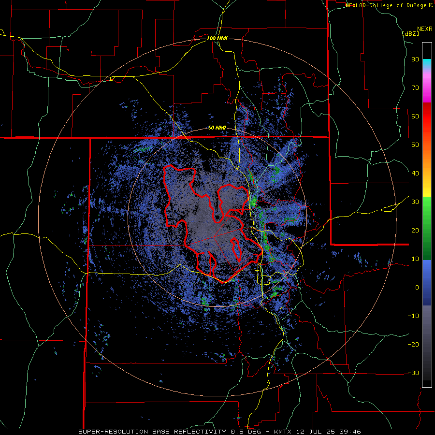Click the -10 dBZ scale value
This screenshot has height=435, width=435.
[x=413, y=316]
